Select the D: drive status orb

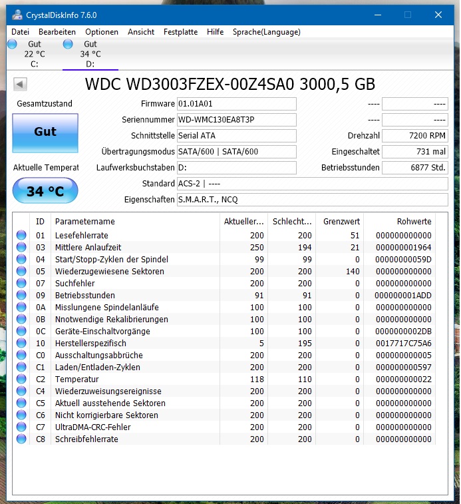68,44
